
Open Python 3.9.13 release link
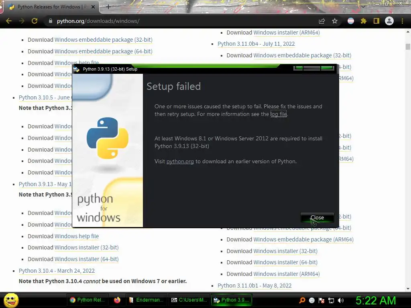[45, 184]
